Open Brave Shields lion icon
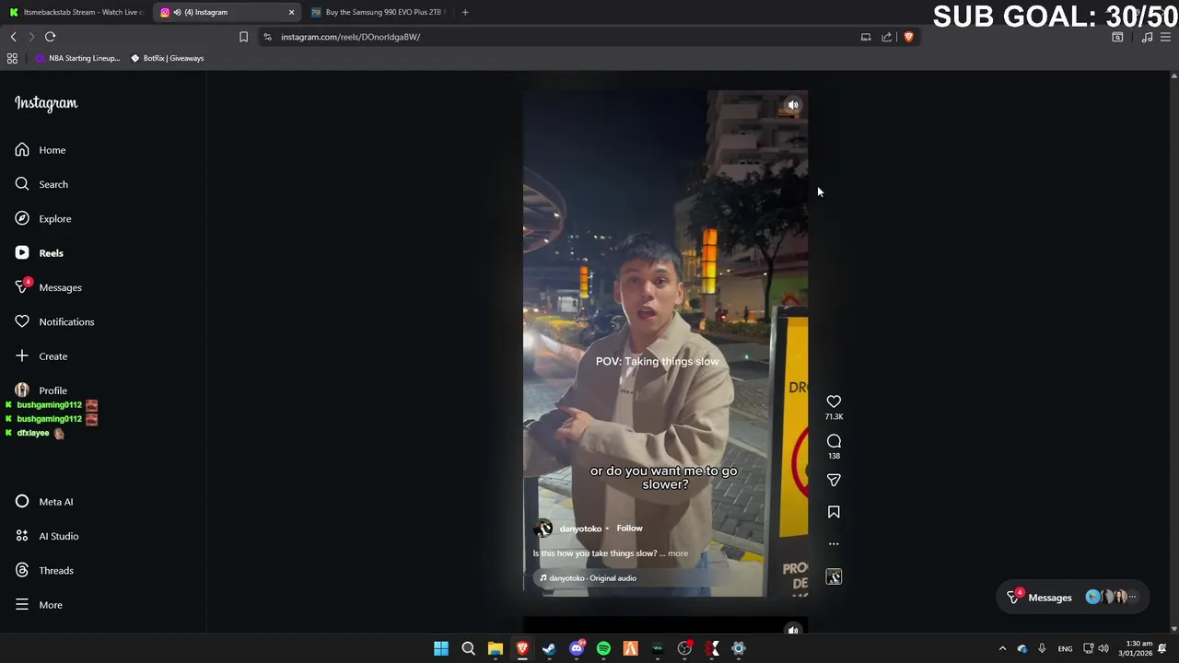 [908, 37]
